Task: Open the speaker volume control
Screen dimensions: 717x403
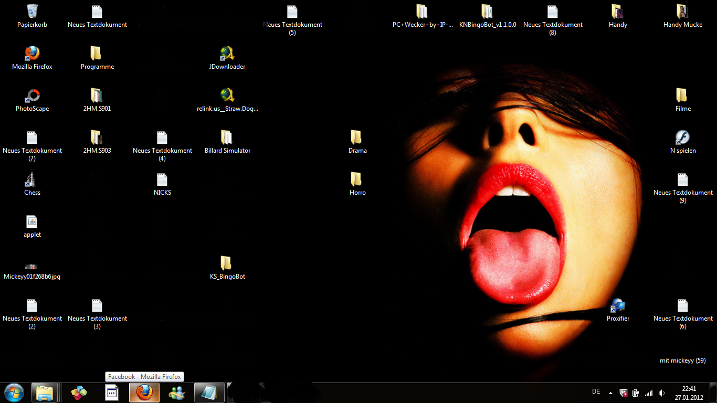Action: [662, 393]
